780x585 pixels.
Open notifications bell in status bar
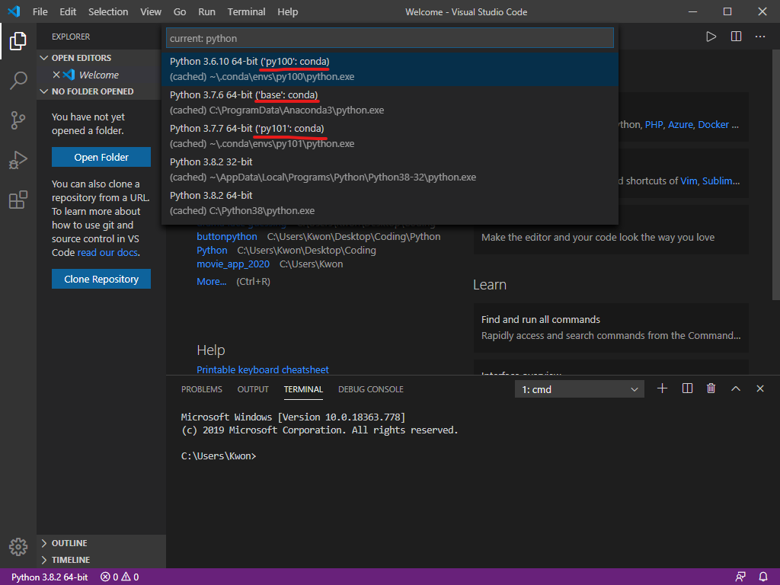click(763, 577)
